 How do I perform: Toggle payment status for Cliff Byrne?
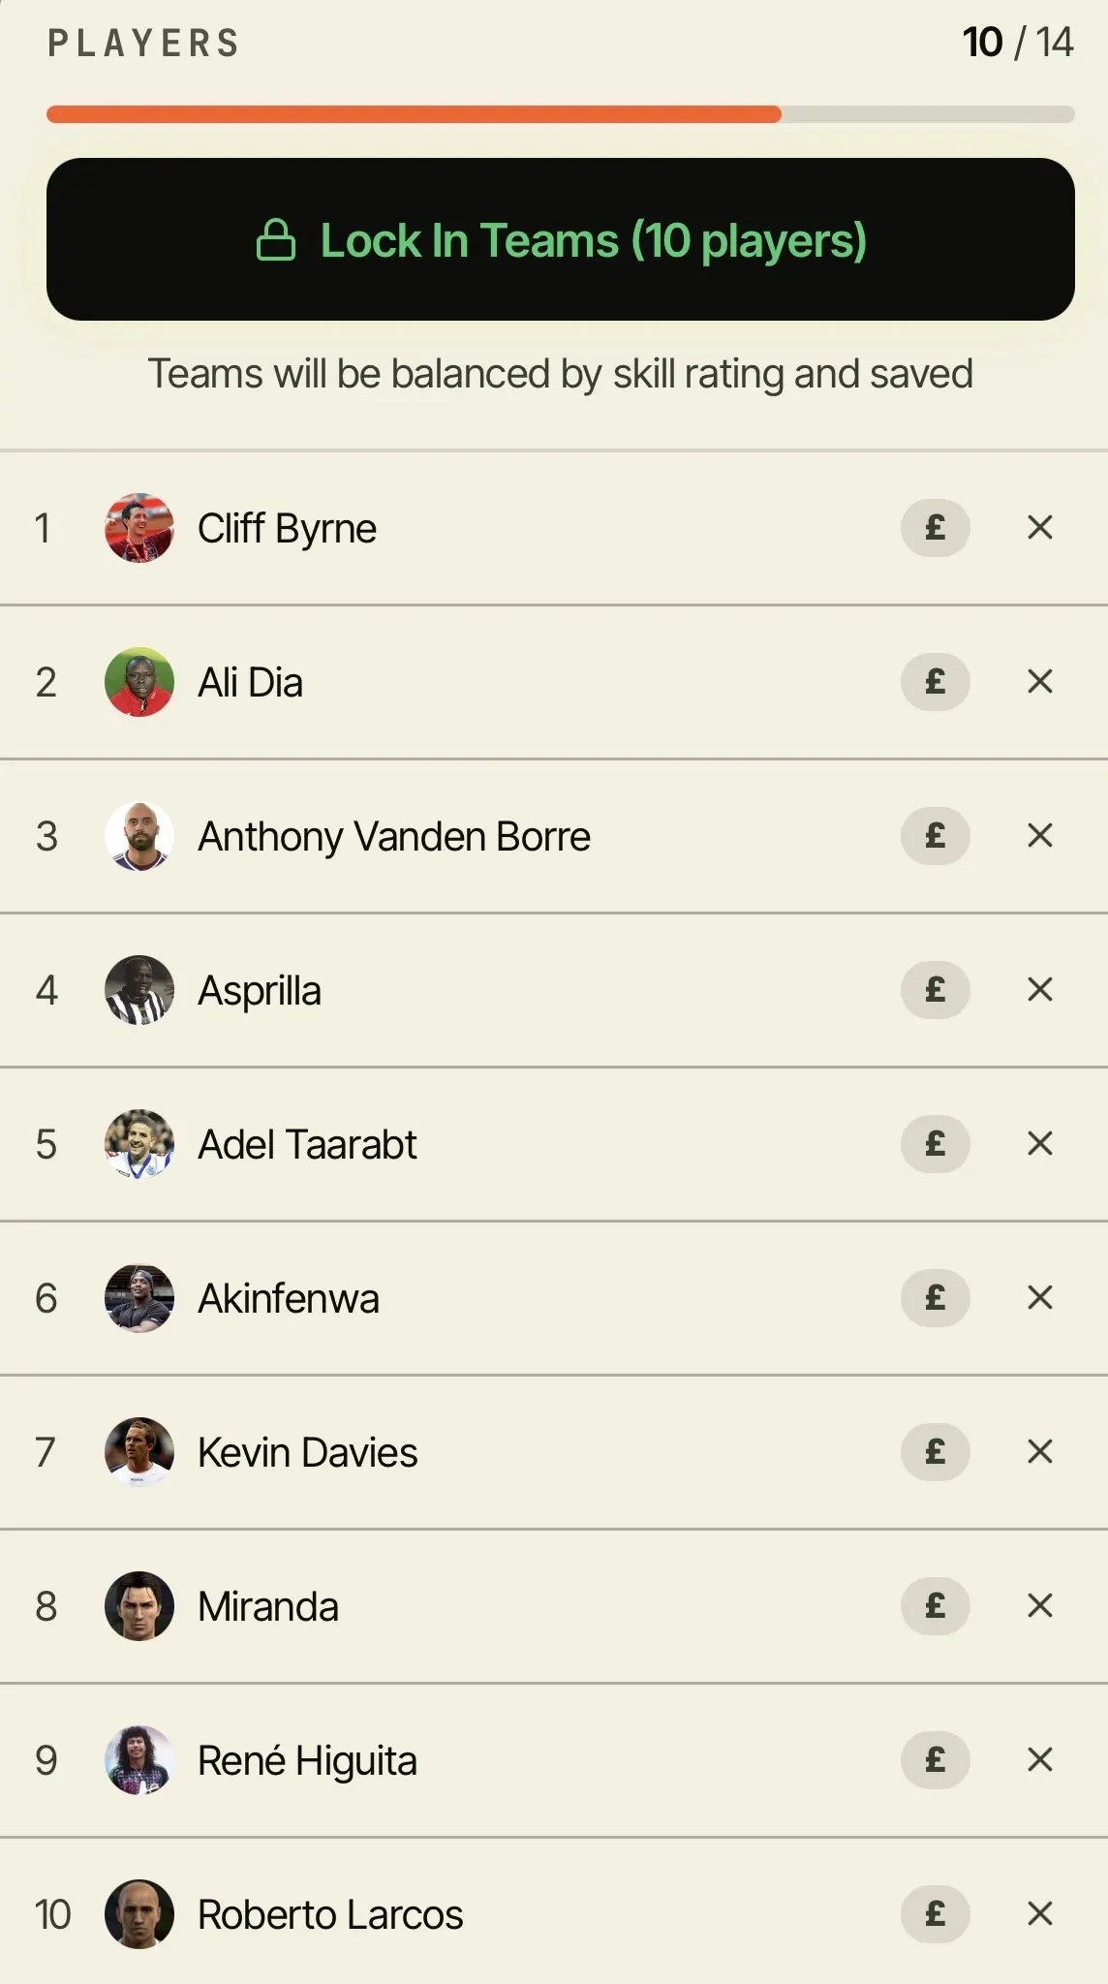coord(935,528)
